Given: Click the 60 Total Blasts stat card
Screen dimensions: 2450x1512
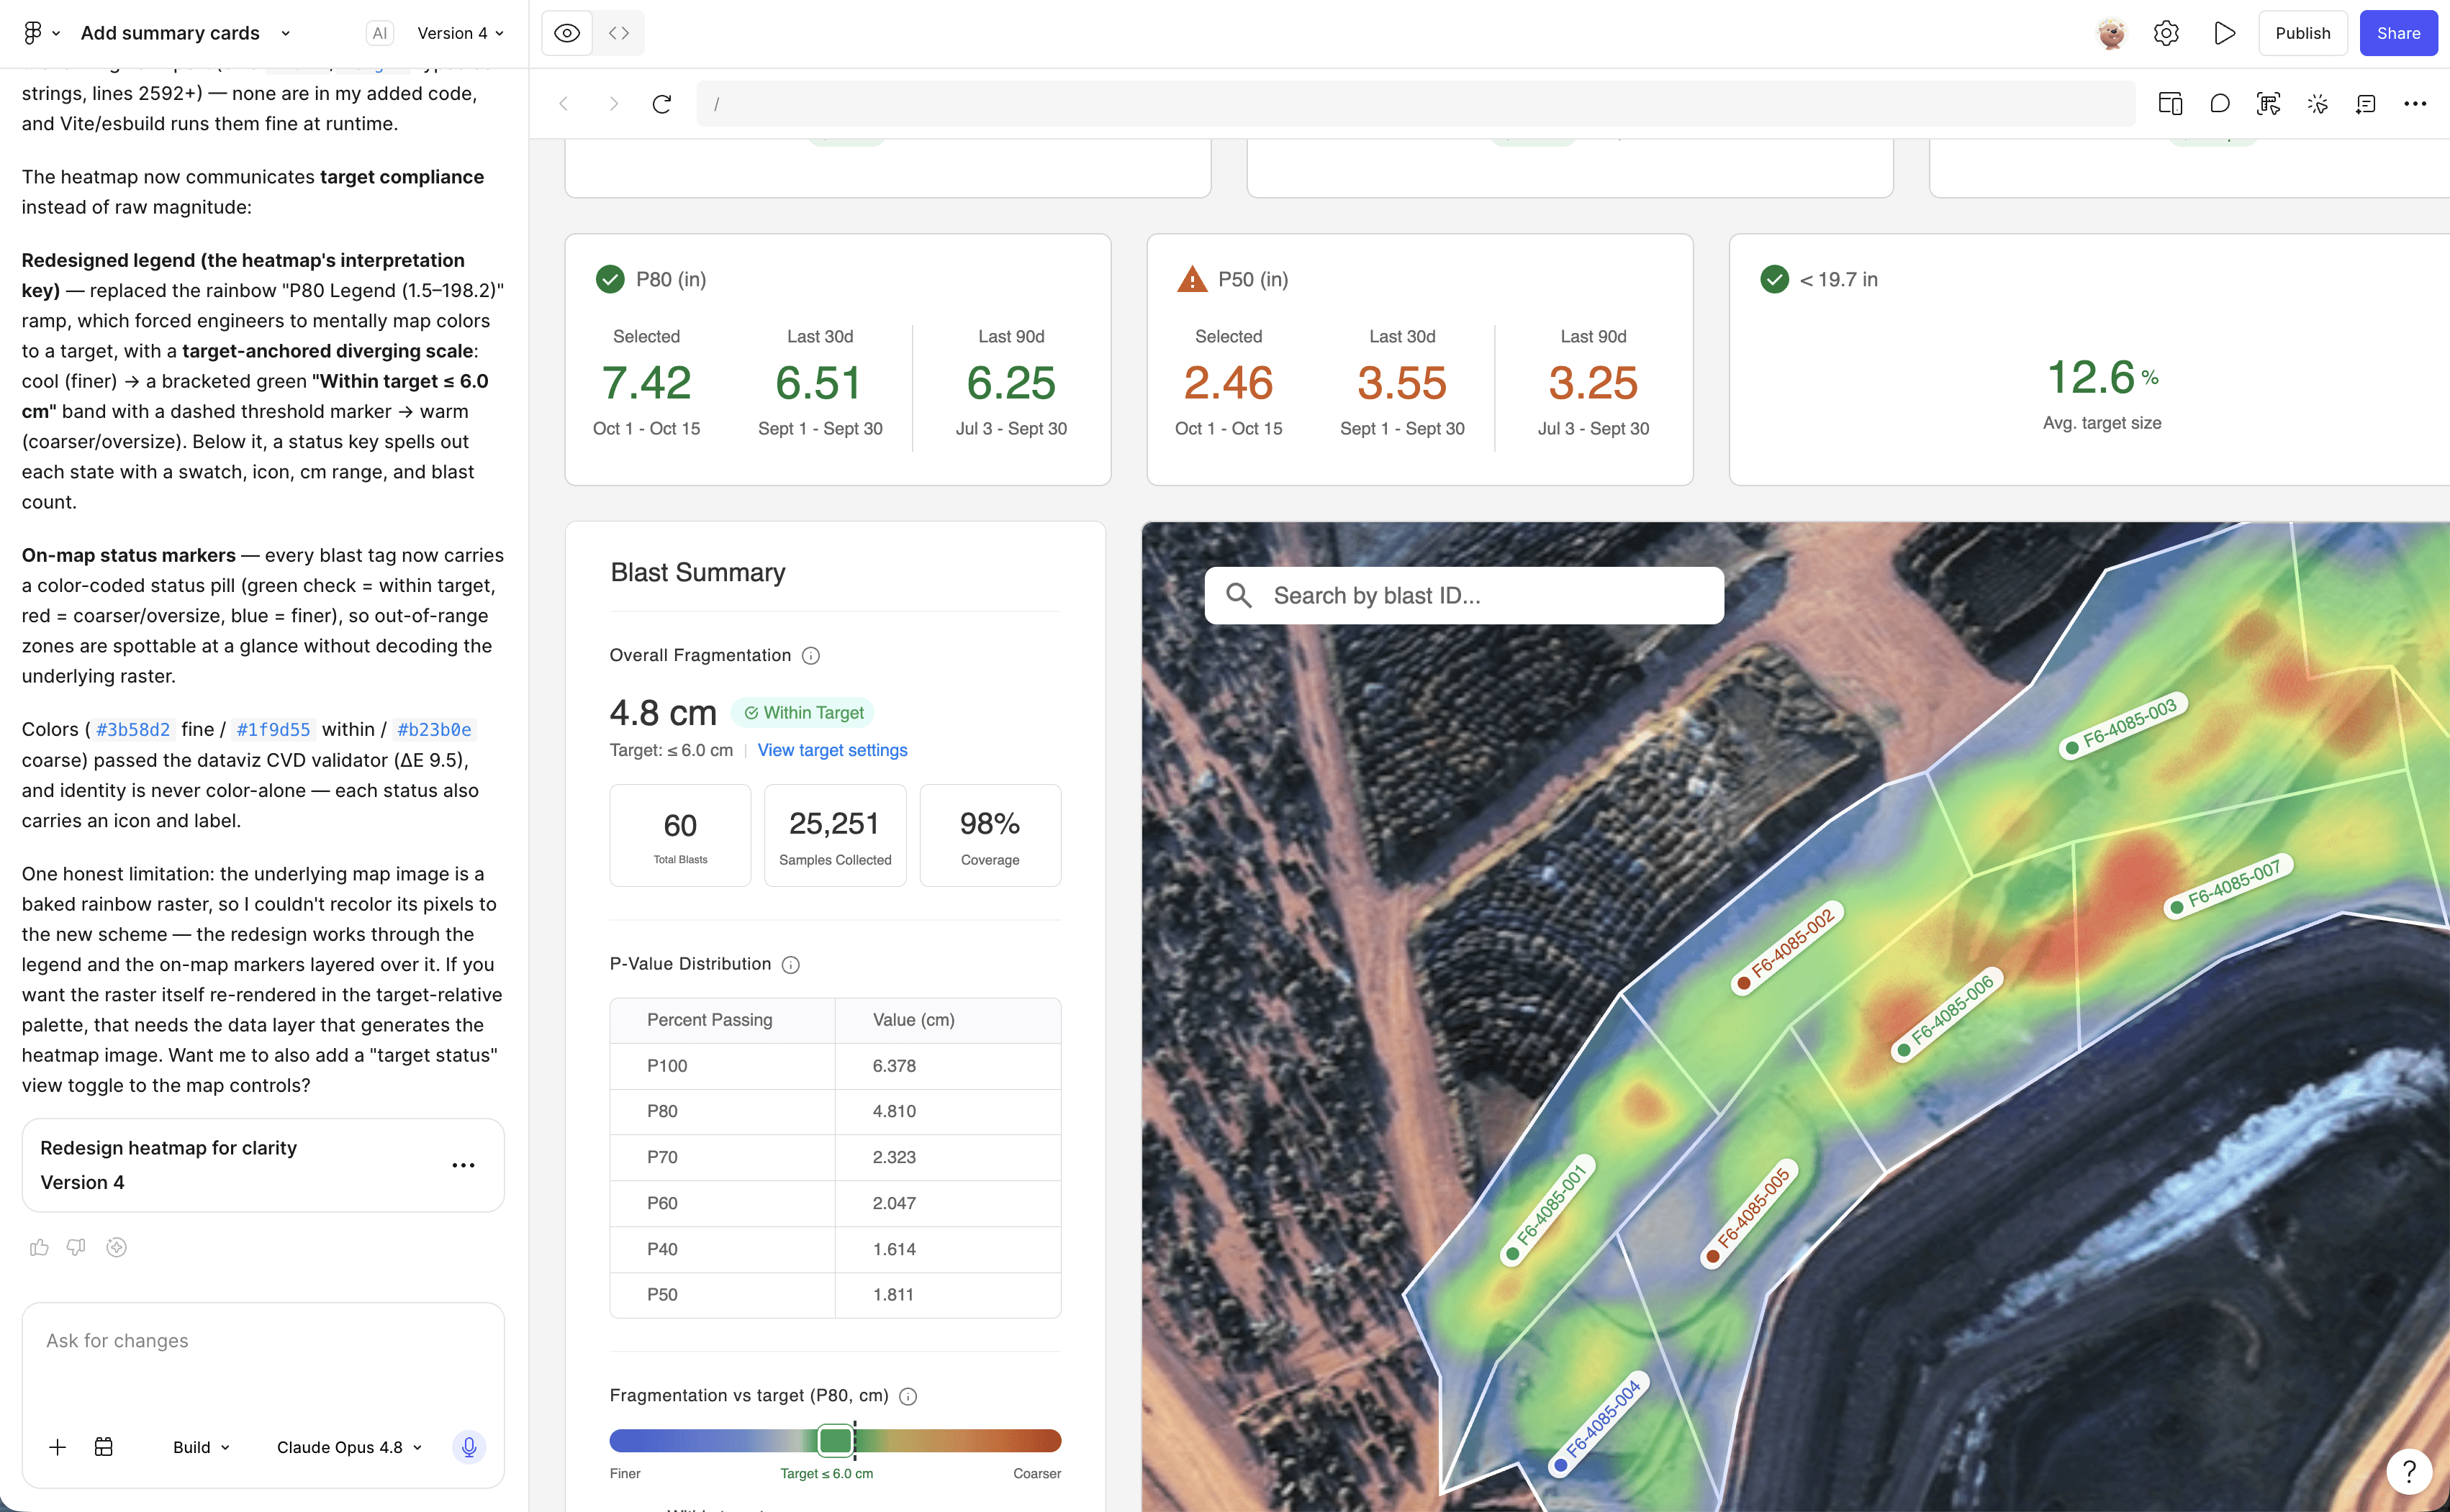Looking at the screenshot, I should click(x=680, y=836).
